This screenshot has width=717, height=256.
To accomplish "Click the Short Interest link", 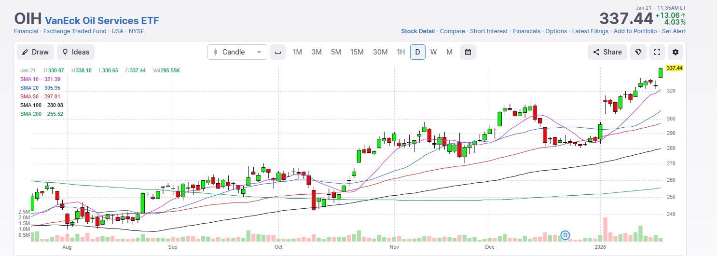I will click(489, 31).
